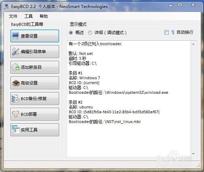Open 添加新条目 page

pyautogui.click(x=35, y=67)
